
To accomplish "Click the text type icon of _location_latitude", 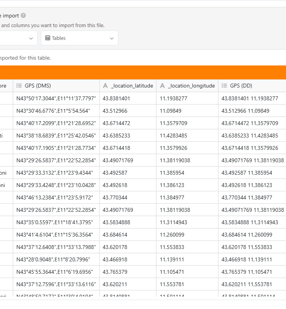I will point(105,86).
